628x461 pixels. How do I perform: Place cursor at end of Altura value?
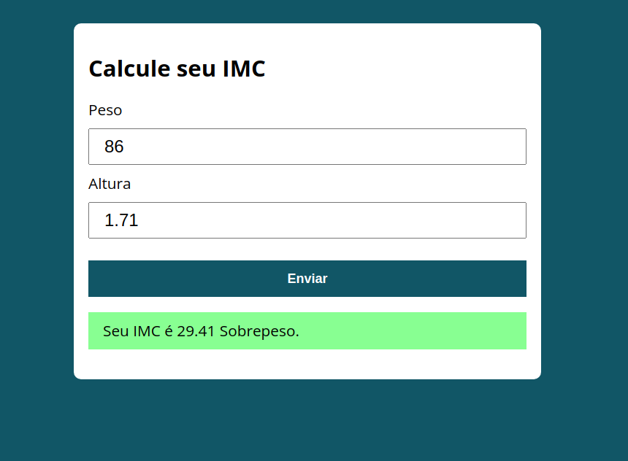coord(142,220)
